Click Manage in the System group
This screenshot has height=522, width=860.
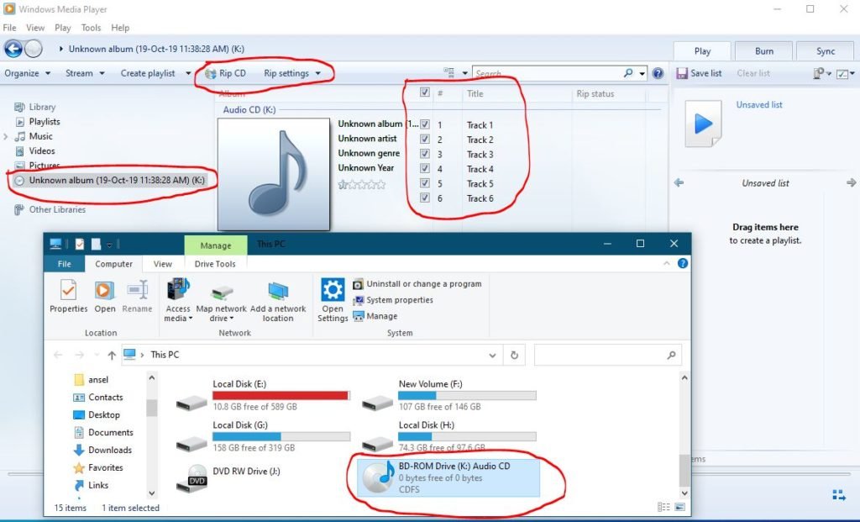point(375,315)
